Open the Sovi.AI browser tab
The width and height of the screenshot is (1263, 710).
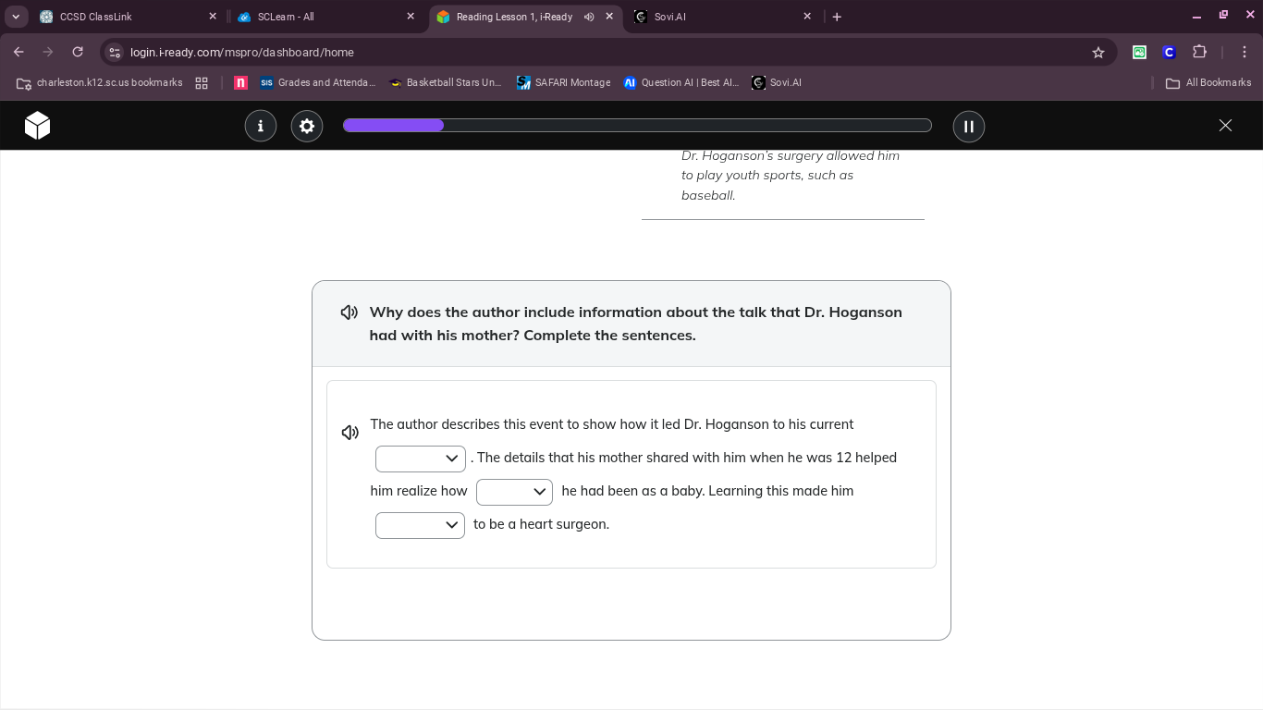(721, 17)
